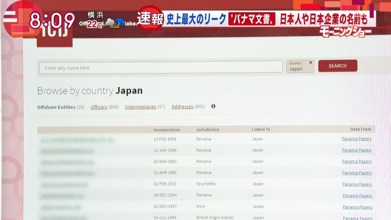This screenshot has height=220, width=391.
Task: Open Panama Papers link for 21-APR-1994 row
Action: pyautogui.click(x=357, y=173)
